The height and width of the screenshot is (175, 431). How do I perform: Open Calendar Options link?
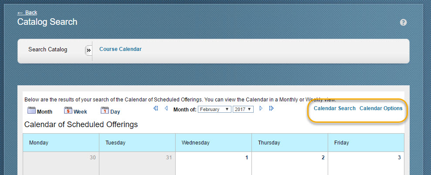coord(381,108)
